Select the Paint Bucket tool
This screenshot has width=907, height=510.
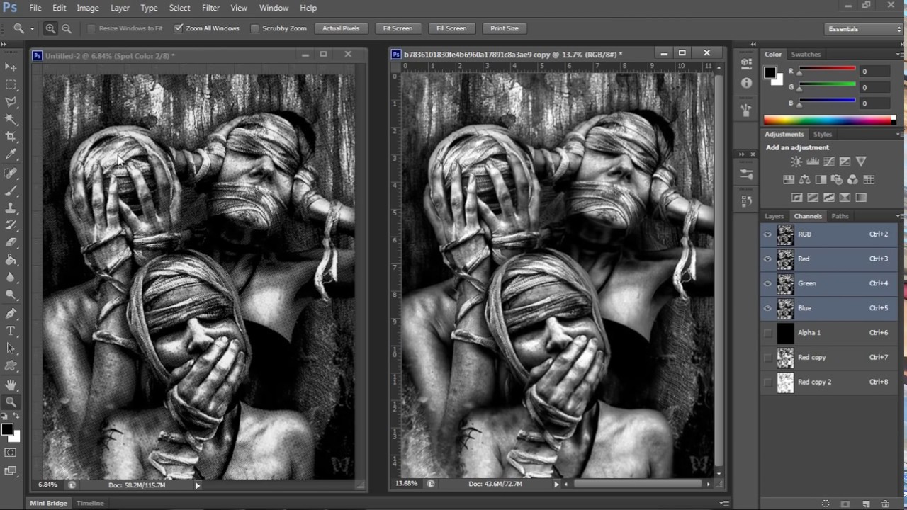pyautogui.click(x=11, y=260)
